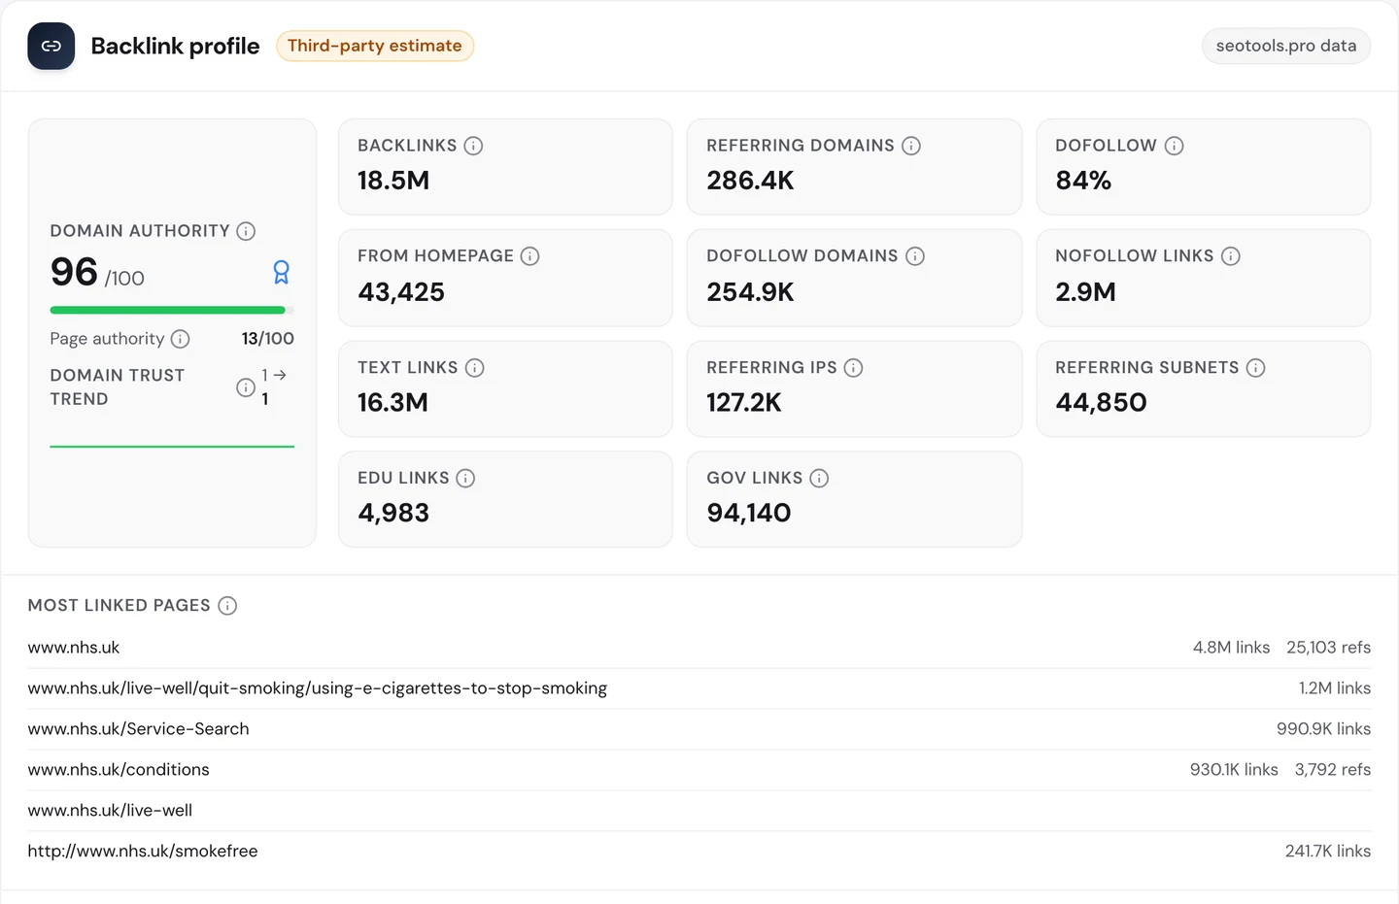The height and width of the screenshot is (904, 1399).
Task: Select the 2.9M nofollow links value
Action: [x=1085, y=292]
